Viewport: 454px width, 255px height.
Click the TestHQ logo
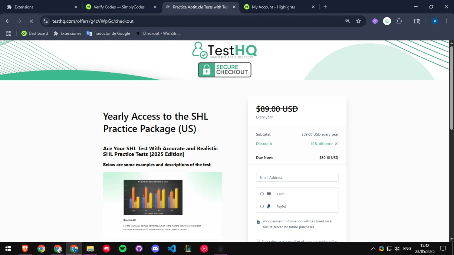224,50
